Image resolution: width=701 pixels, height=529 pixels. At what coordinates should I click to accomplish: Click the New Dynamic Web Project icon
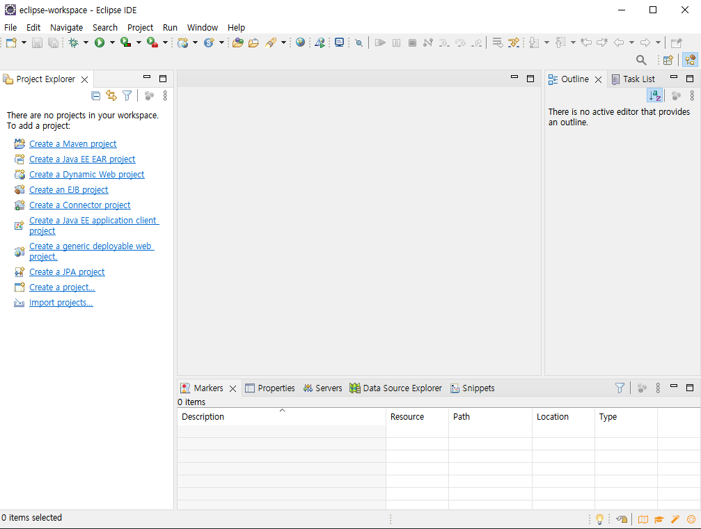pyautogui.click(x=182, y=42)
